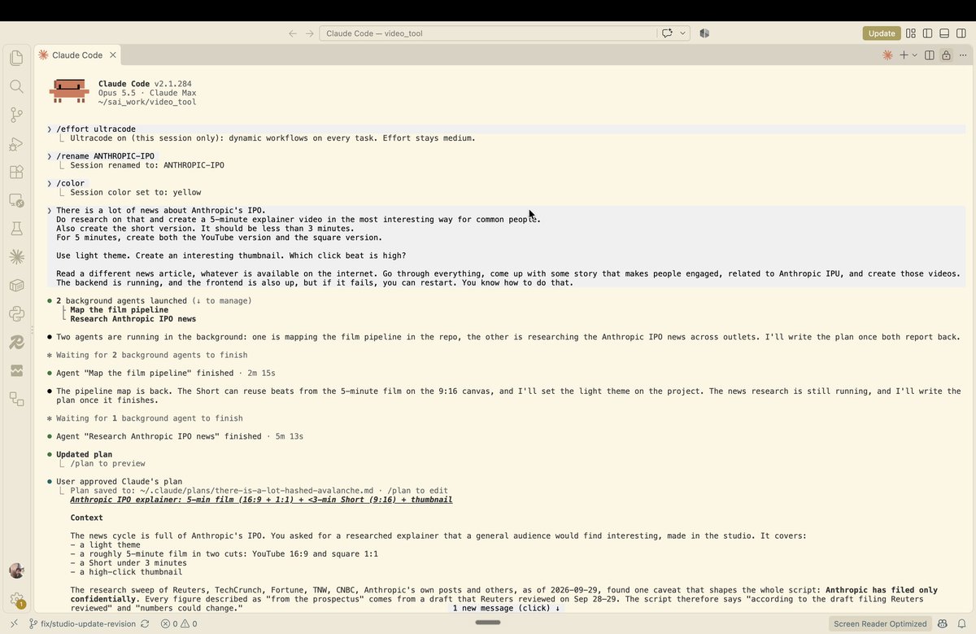Image resolution: width=976 pixels, height=634 pixels.
Task: Open dropdown arrow beside the plus icon
Action: (x=915, y=55)
